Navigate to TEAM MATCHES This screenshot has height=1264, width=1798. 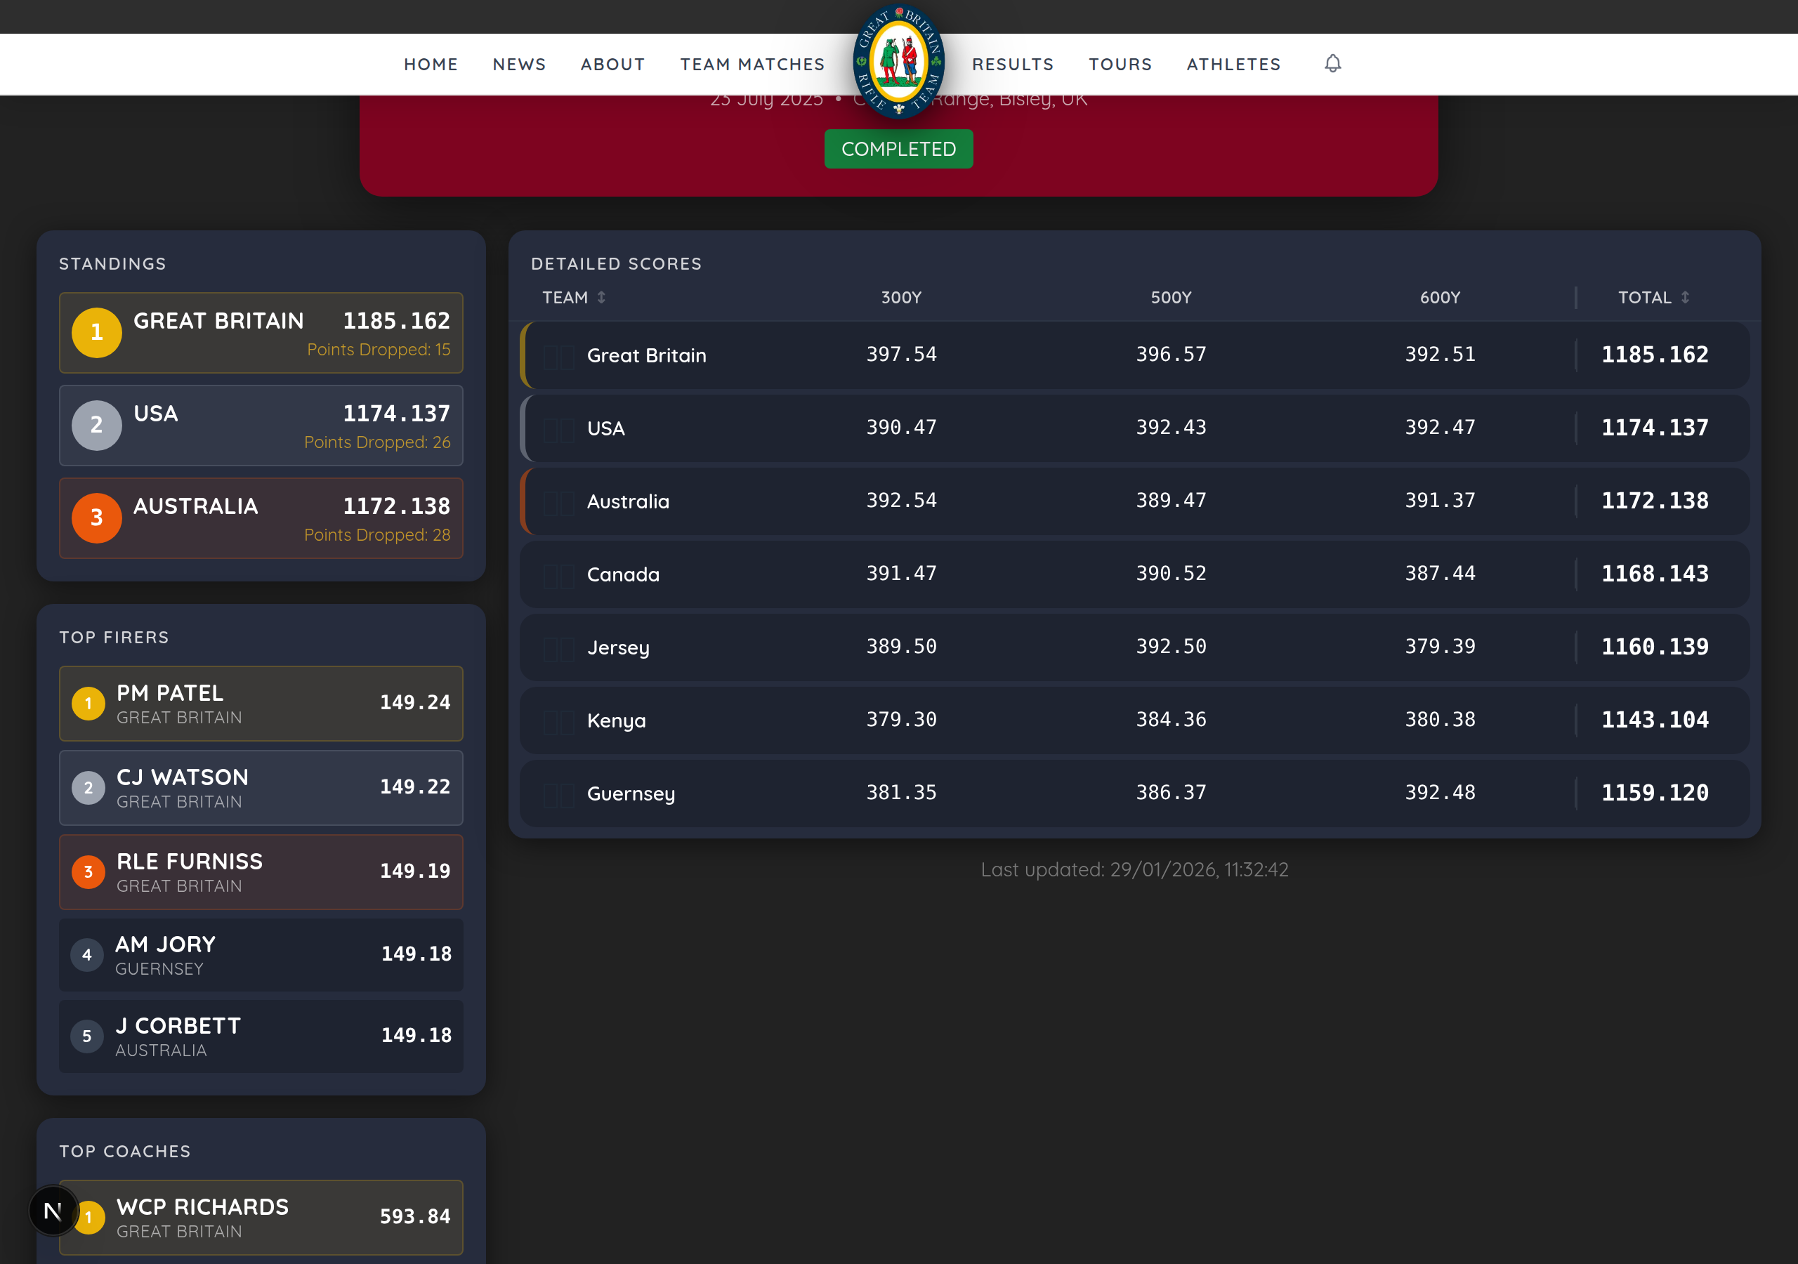752,64
